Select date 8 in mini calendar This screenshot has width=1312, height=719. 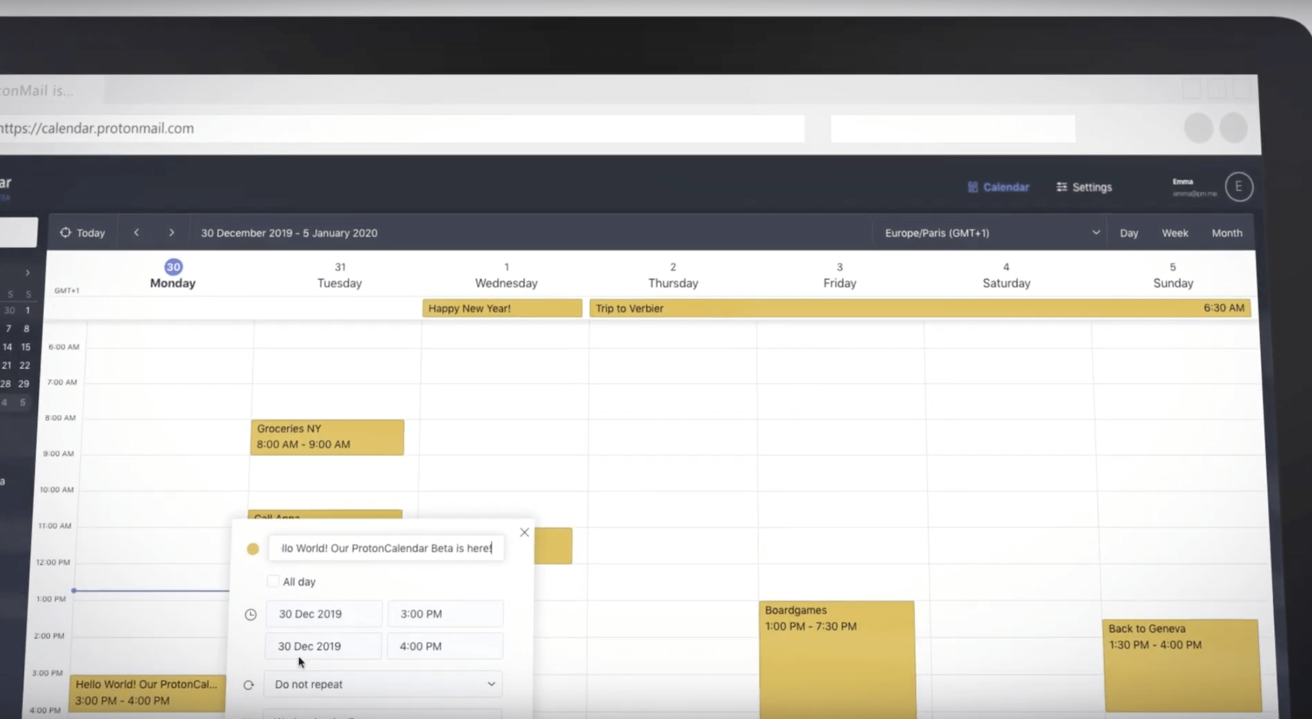coord(27,328)
